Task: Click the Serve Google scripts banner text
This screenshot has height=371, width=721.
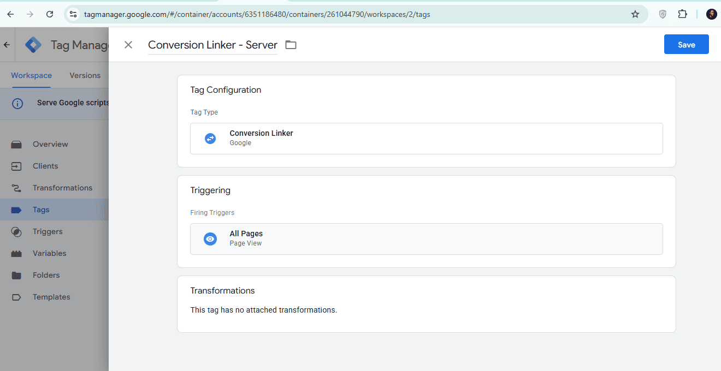Action: [x=73, y=103]
